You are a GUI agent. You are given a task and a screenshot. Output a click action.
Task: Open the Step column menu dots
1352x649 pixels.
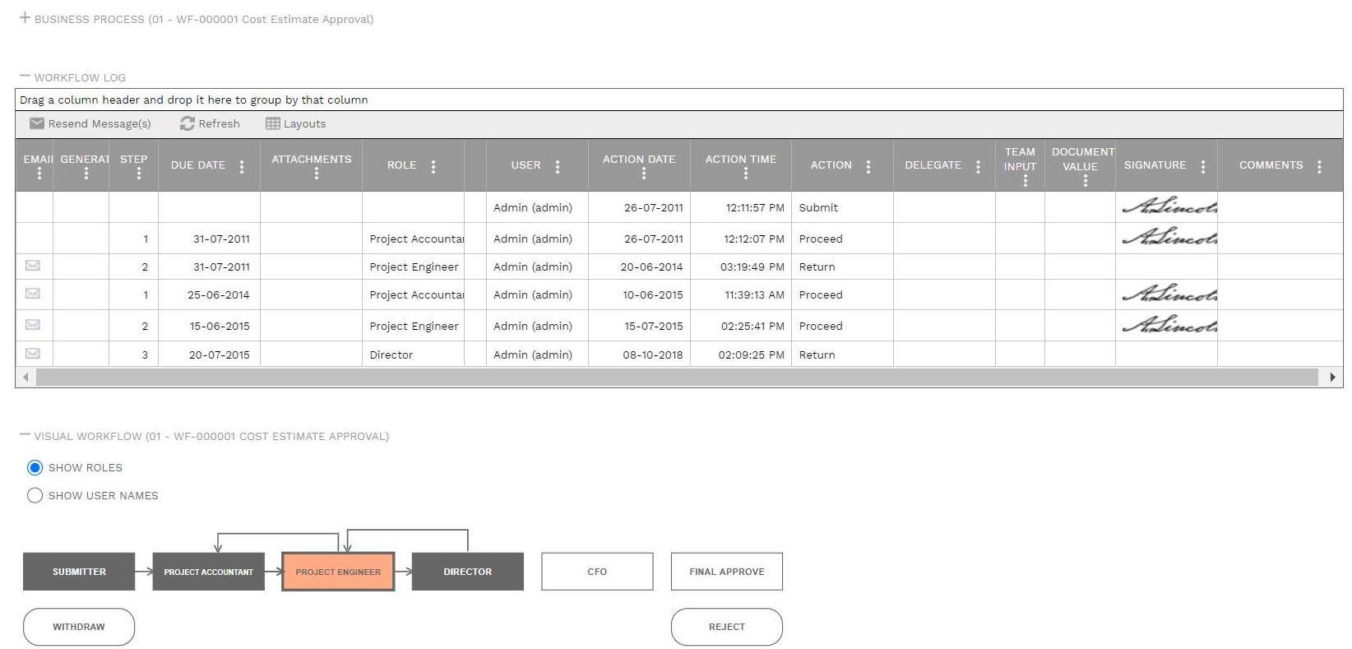coord(139,174)
